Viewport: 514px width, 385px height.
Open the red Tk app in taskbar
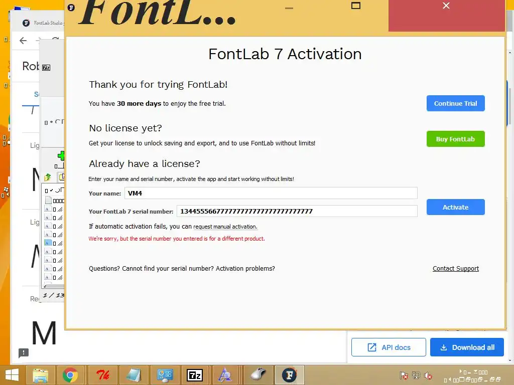click(x=102, y=375)
